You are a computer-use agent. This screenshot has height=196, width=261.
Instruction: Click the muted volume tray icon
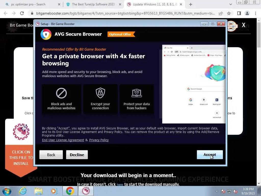click(x=235, y=191)
